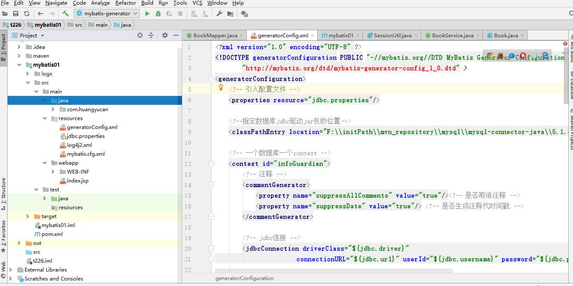This screenshot has width=573, height=286.
Task: Expand the Scratches and Consoles node
Action: coord(11,279)
